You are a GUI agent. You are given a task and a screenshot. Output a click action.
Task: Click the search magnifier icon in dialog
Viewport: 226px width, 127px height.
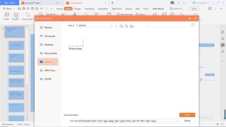coord(193,25)
